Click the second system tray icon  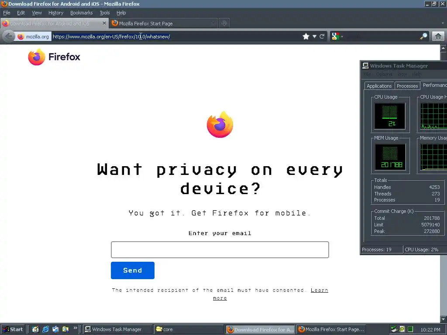pos(402,329)
